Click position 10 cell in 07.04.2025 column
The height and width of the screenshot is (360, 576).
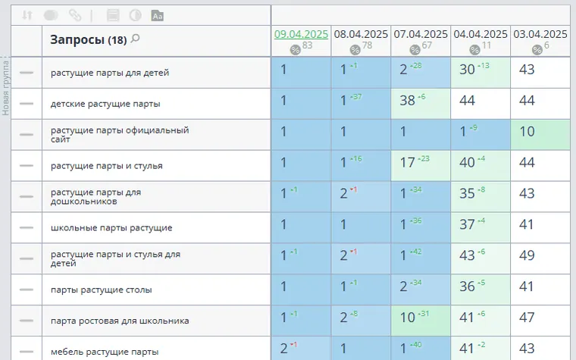(421, 321)
